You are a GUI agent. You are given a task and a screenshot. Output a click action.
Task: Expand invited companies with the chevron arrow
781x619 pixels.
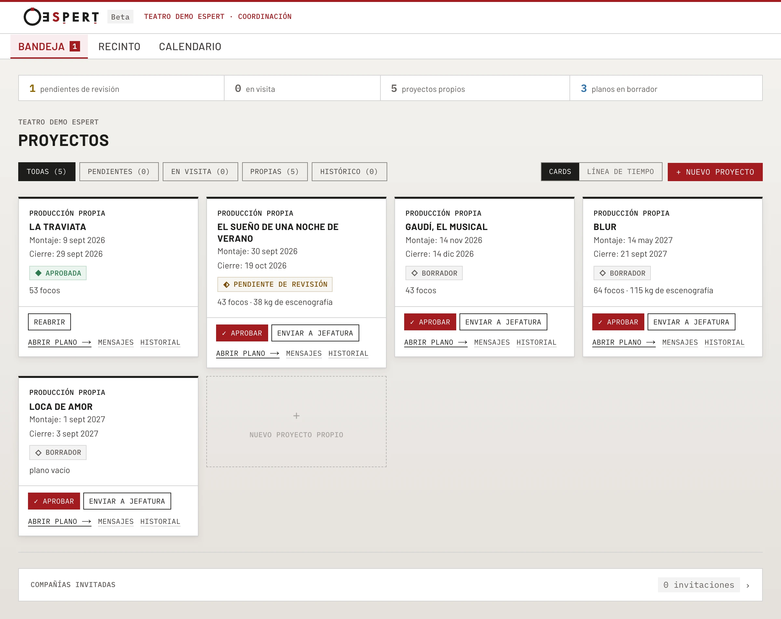click(748, 585)
